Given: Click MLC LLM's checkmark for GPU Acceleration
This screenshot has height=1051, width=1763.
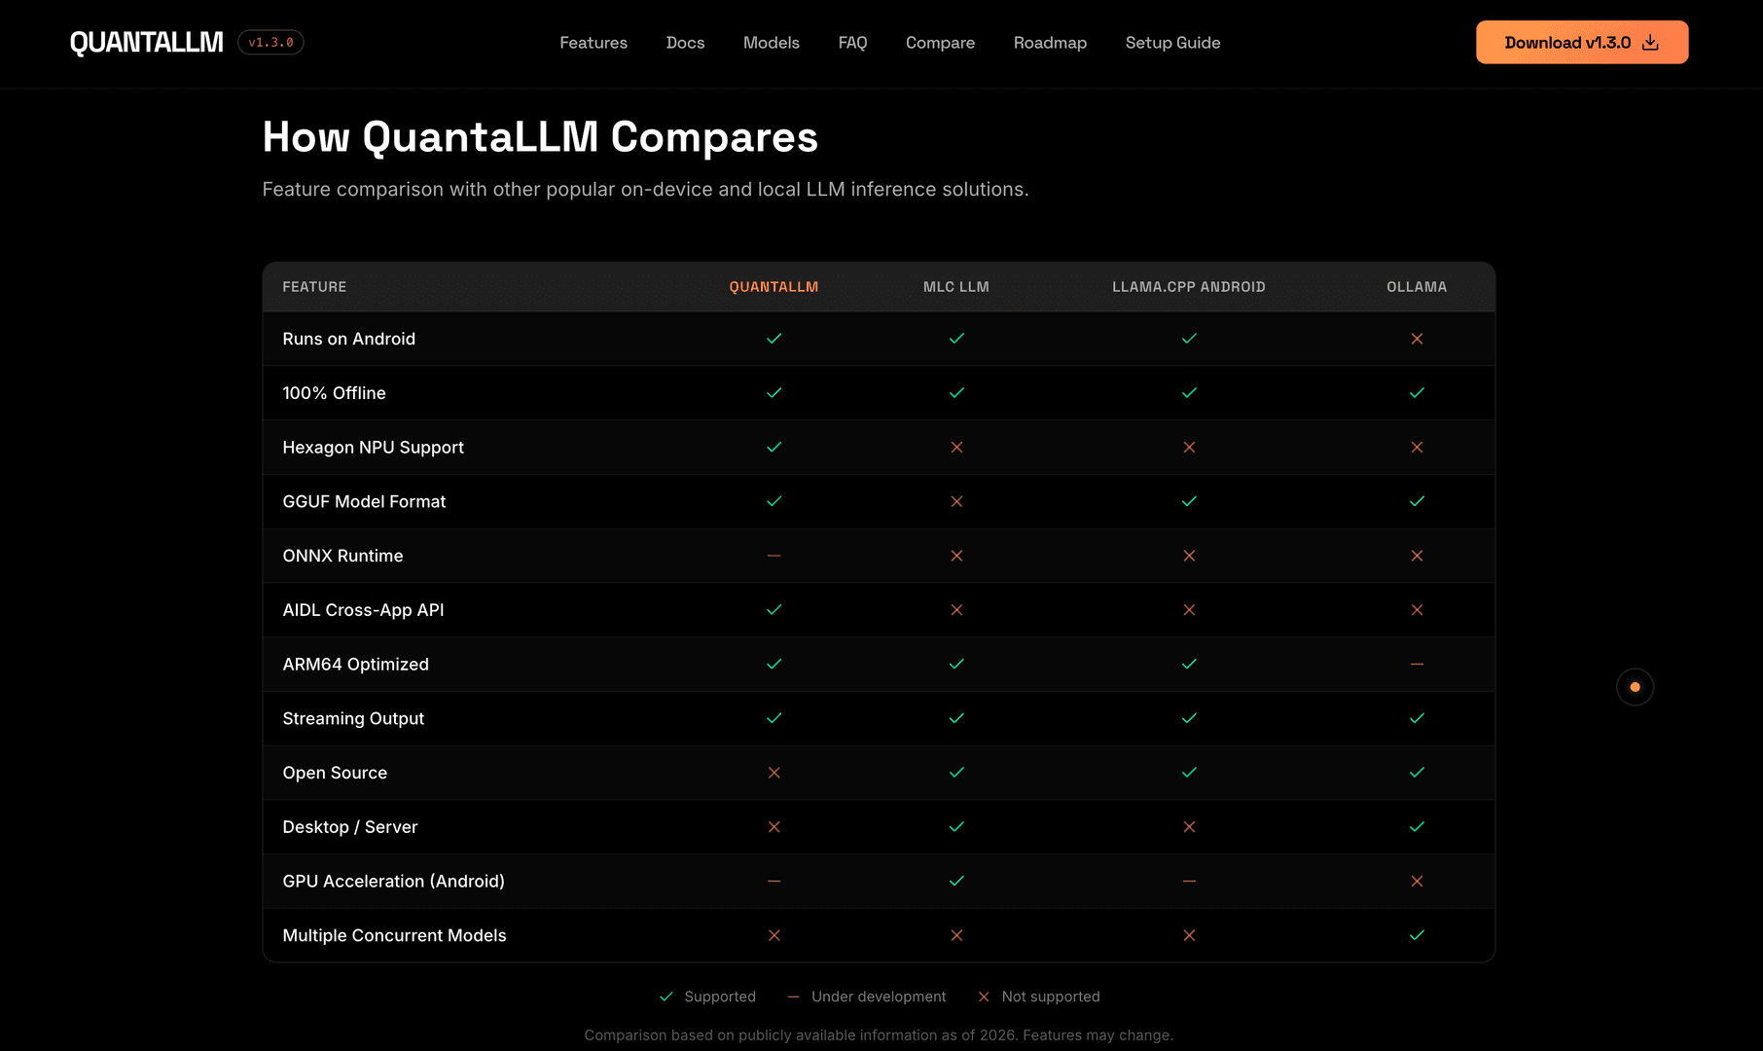Looking at the screenshot, I should 956,881.
